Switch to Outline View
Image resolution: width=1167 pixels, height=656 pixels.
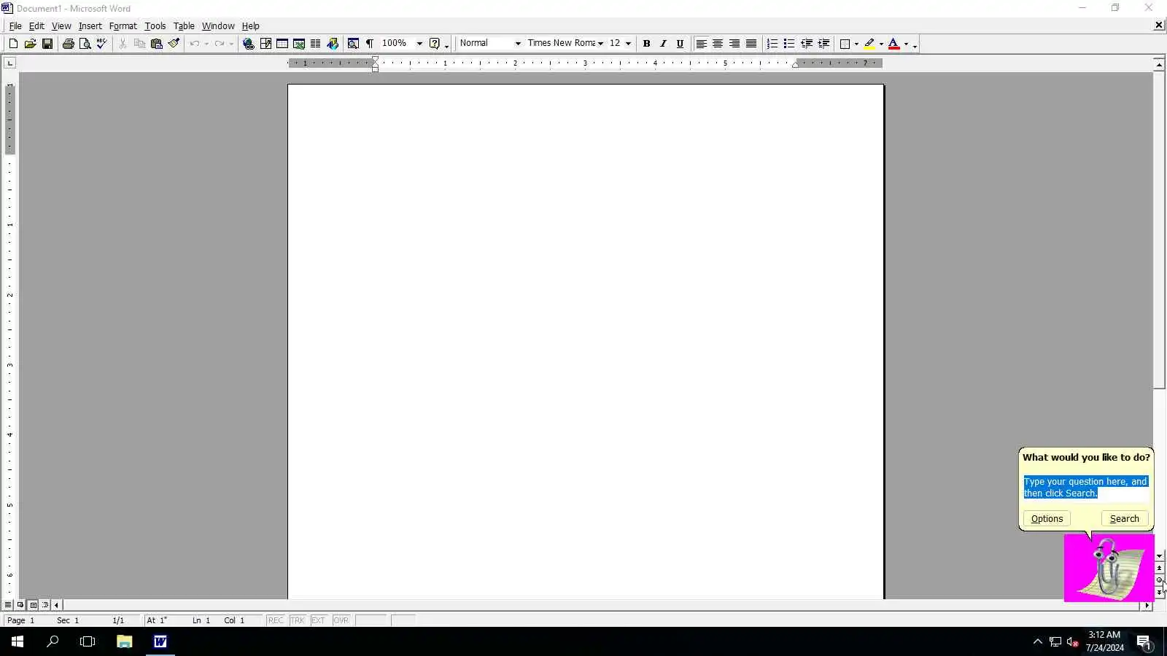point(45,605)
